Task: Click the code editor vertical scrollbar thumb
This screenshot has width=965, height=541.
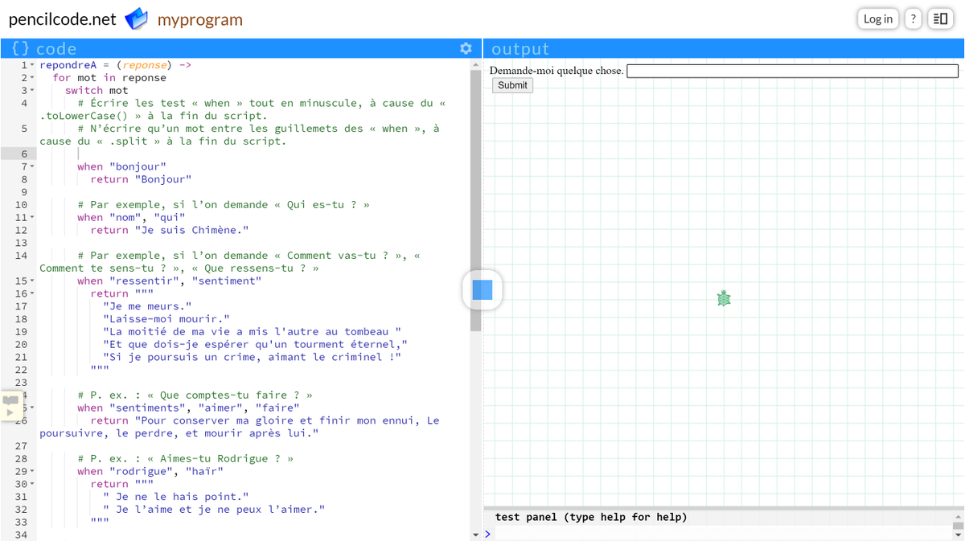Action: tap(475, 201)
